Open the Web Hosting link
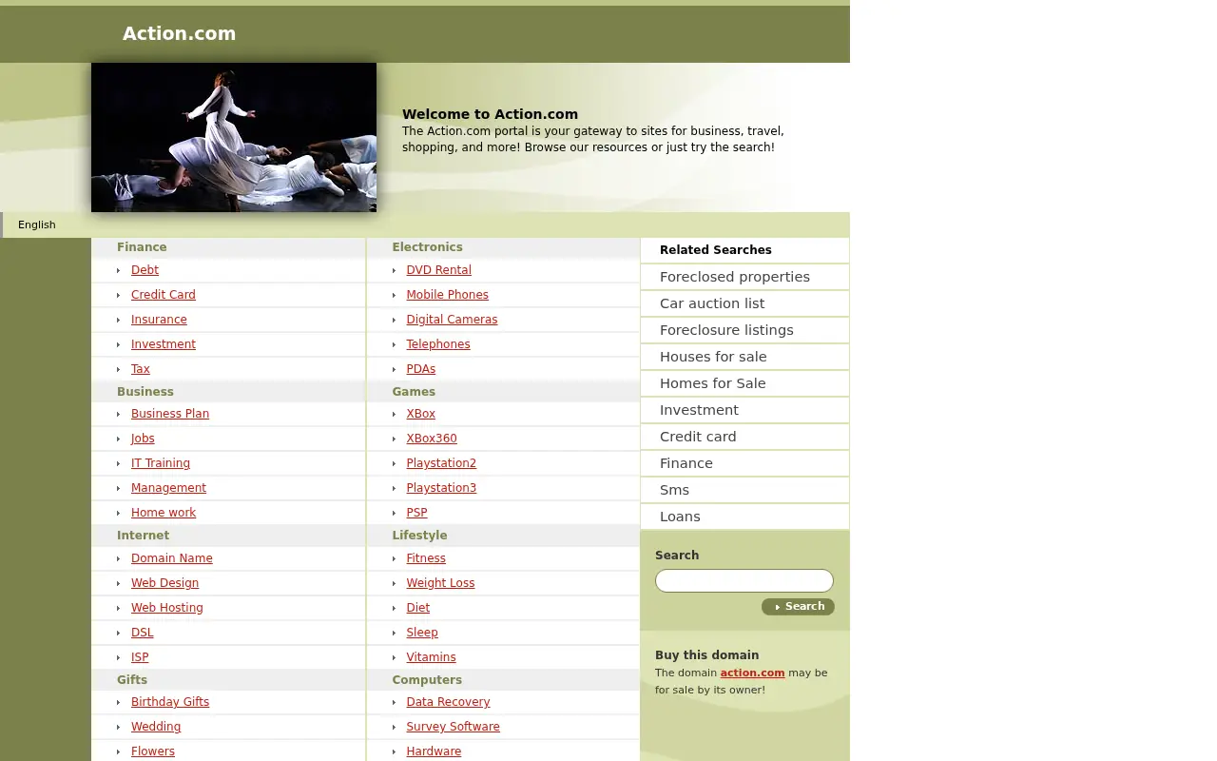 pyautogui.click(x=167, y=608)
